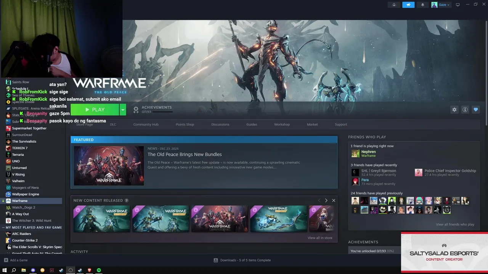Open the Support tab
This screenshot has width=488, height=274.
(x=341, y=124)
